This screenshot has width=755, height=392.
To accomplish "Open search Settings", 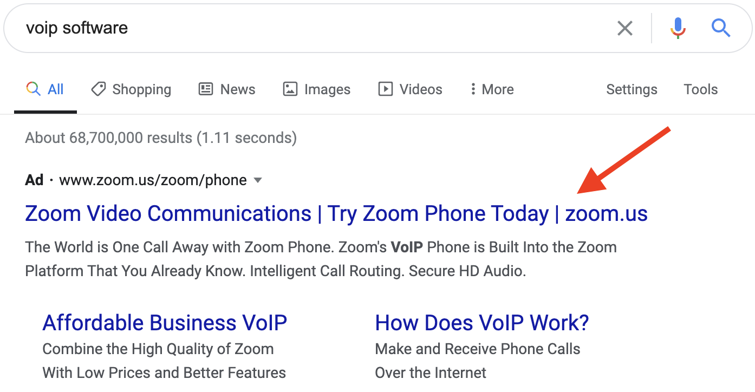I will [632, 89].
